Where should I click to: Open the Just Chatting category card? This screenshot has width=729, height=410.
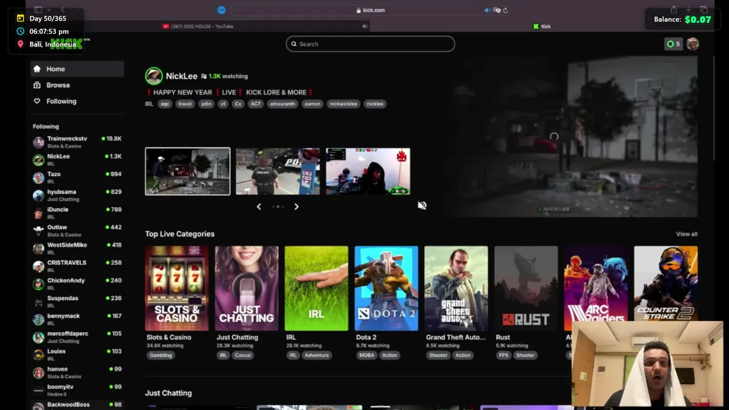(247, 288)
